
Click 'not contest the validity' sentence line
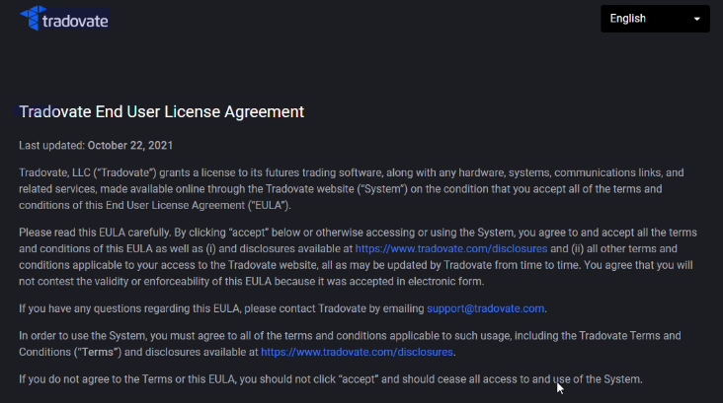251,282
